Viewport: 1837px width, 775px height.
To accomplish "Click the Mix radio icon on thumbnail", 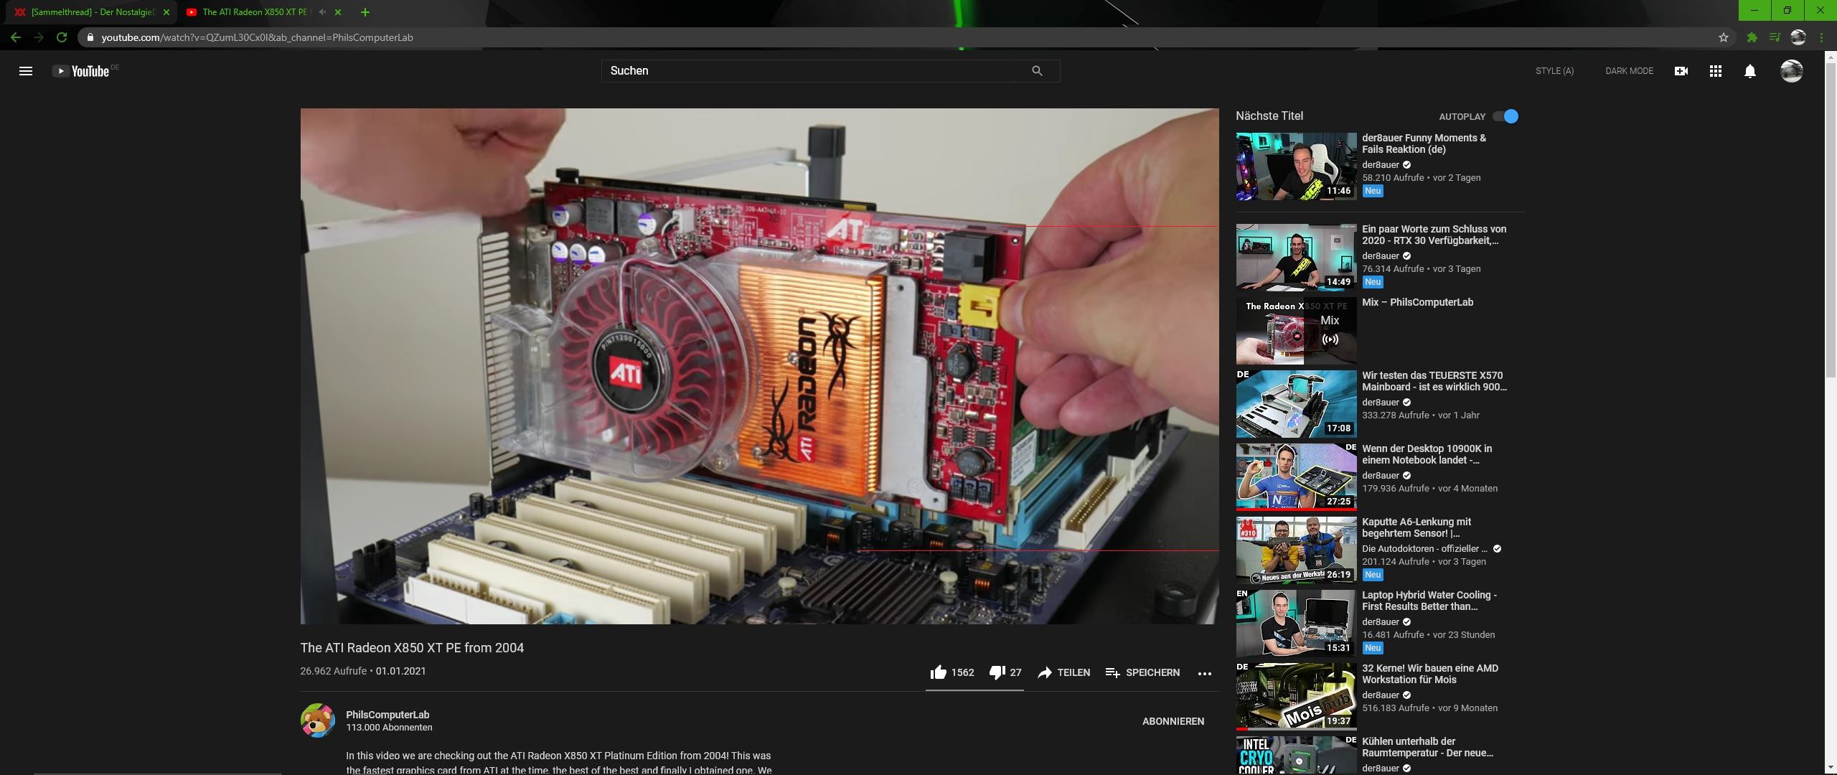I will (1330, 339).
